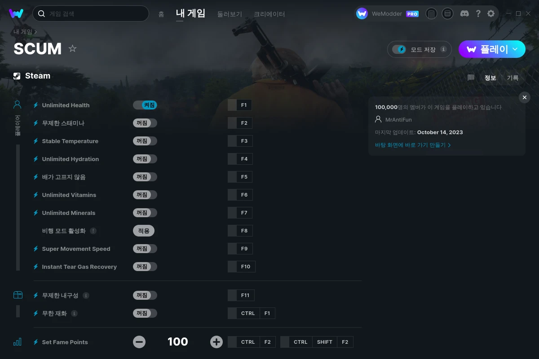Expand the 플레이 button dropdown arrow
Image resolution: width=539 pixels, height=359 pixels.
[515, 49]
